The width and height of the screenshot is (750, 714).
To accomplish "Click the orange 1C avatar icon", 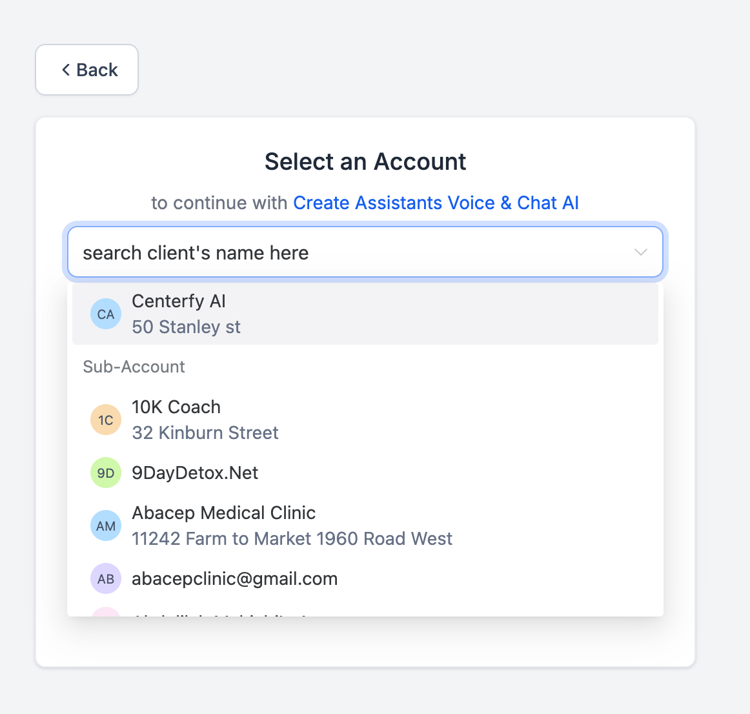I will click(x=106, y=420).
